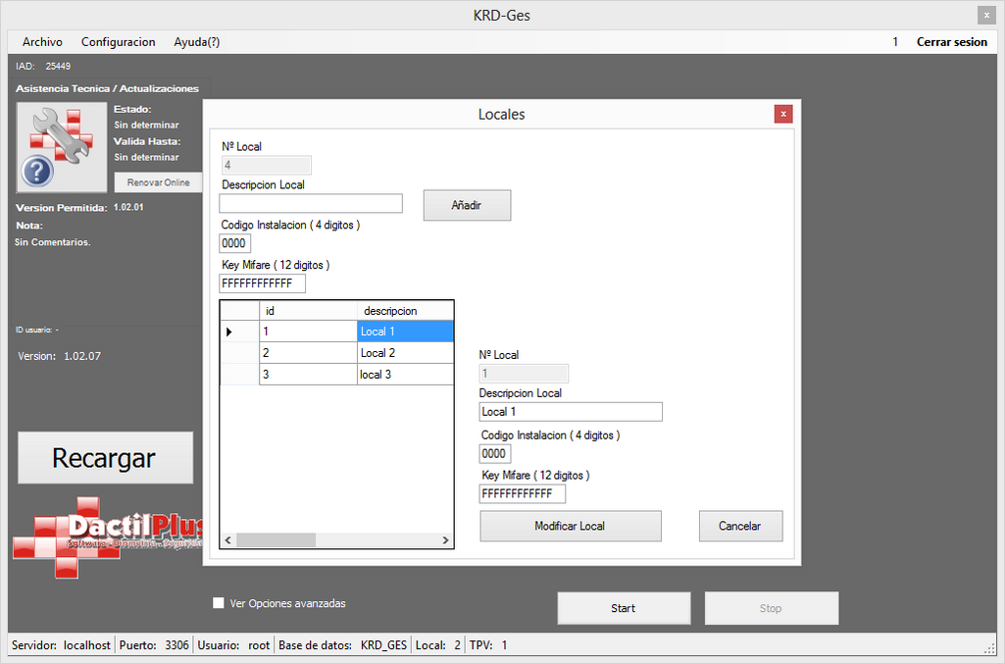Close the KRD-Ges main window
This screenshot has width=1005, height=664.
point(986,15)
